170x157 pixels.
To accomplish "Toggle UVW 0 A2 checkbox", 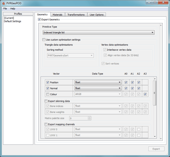I will 139,129.
